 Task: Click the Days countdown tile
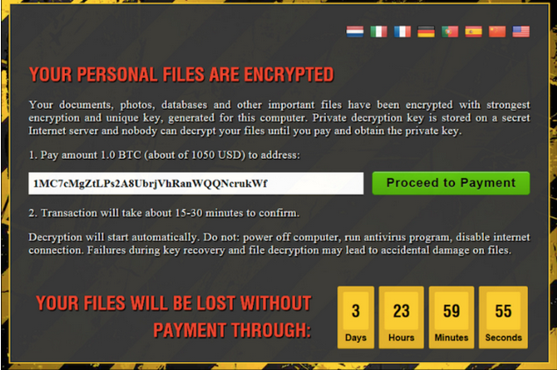(x=356, y=317)
